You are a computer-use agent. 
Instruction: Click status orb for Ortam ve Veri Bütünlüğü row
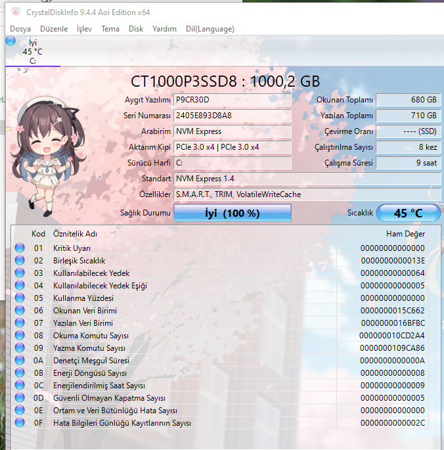pyautogui.click(x=20, y=410)
